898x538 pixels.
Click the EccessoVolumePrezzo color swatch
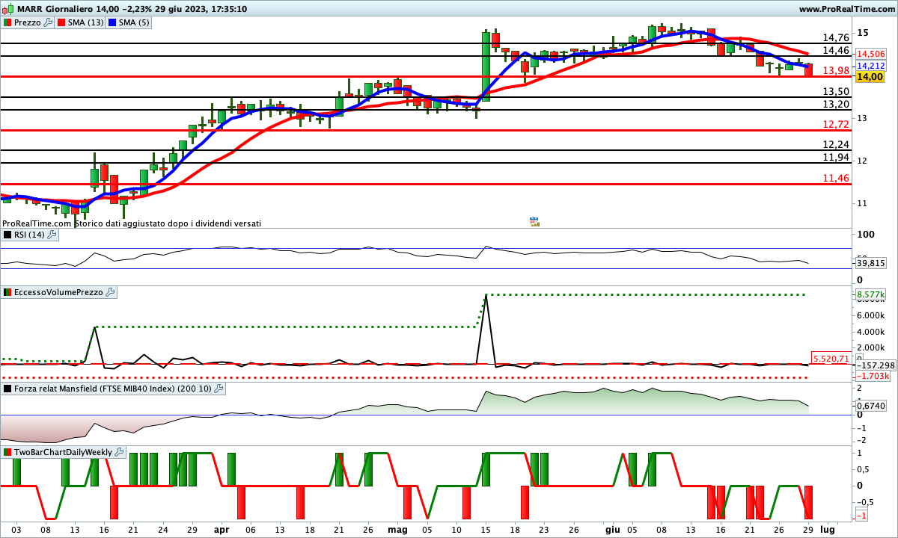[x=7, y=292]
